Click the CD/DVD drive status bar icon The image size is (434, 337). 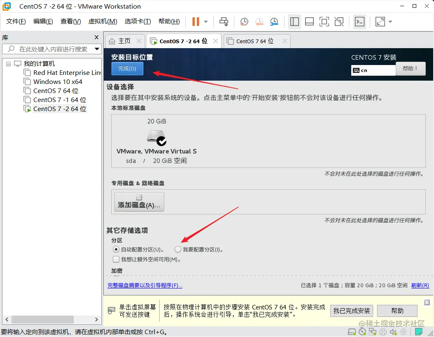point(362,332)
